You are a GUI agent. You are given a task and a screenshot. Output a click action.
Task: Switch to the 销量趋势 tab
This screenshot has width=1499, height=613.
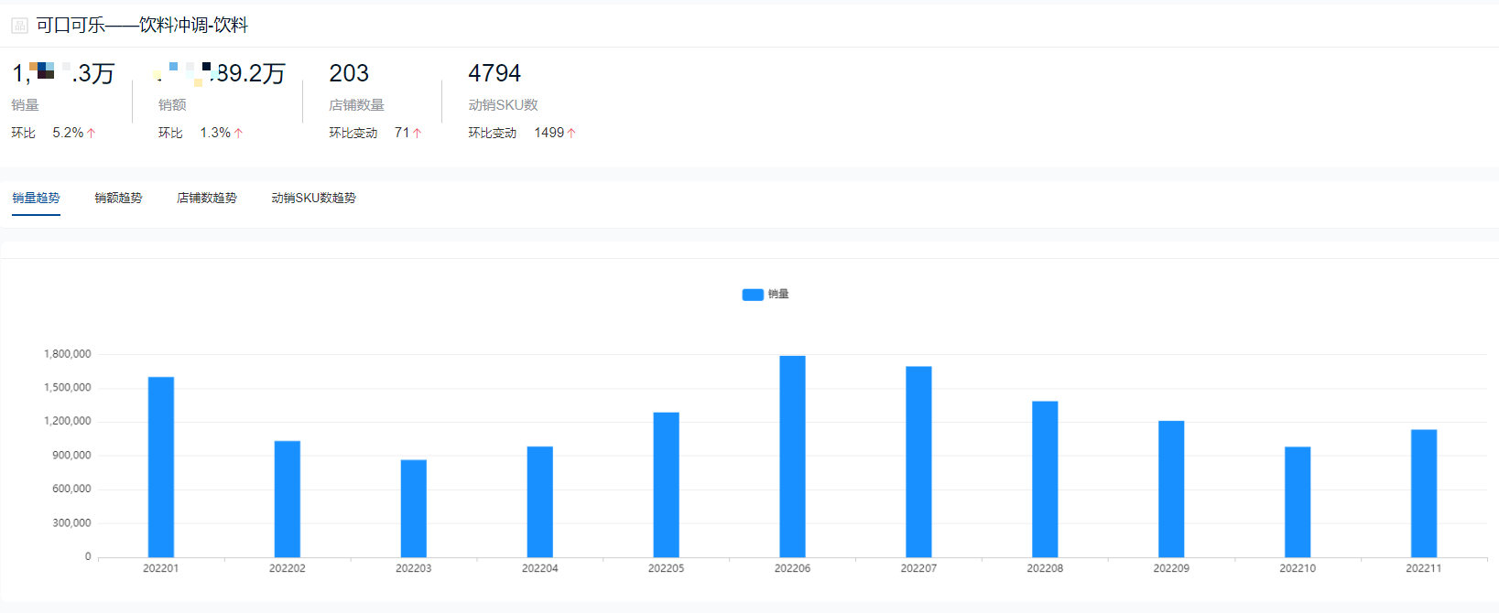(36, 198)
